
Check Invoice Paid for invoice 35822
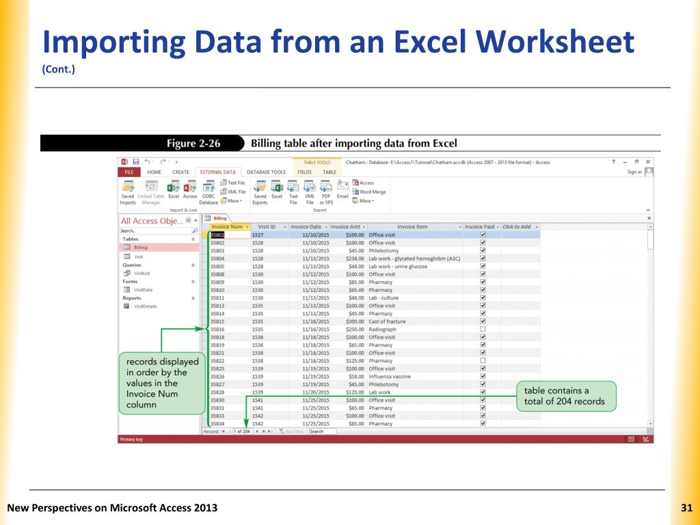tap(483, 360)
